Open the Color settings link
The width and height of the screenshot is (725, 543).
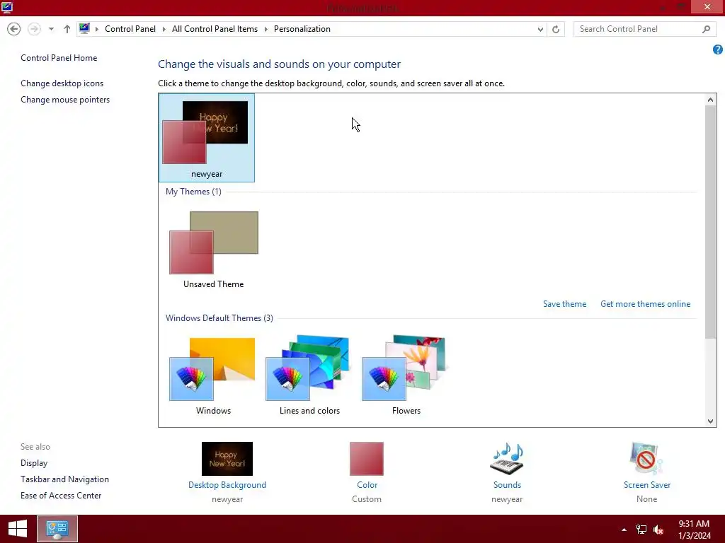tap(367, 485)
